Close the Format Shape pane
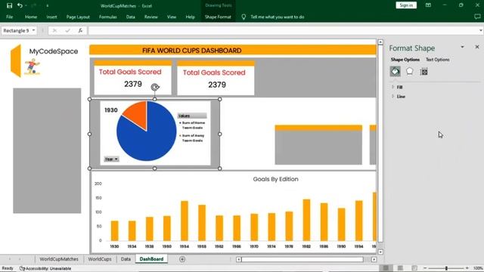The image size is (484, 272). click(477, 47)
